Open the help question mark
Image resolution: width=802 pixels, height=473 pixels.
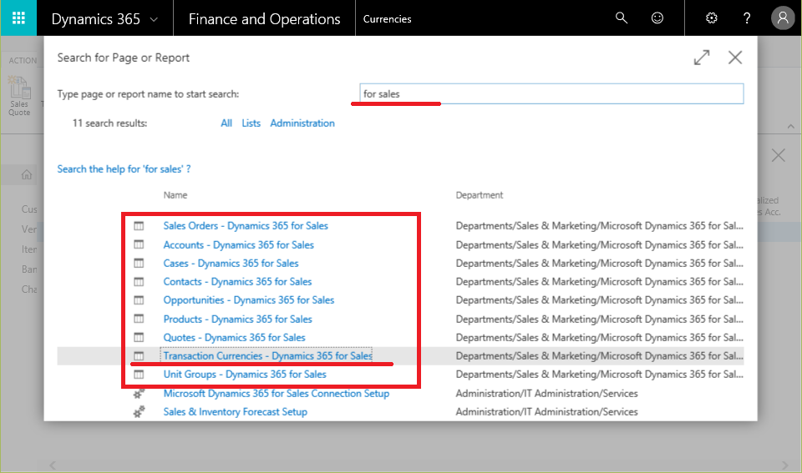747,18
